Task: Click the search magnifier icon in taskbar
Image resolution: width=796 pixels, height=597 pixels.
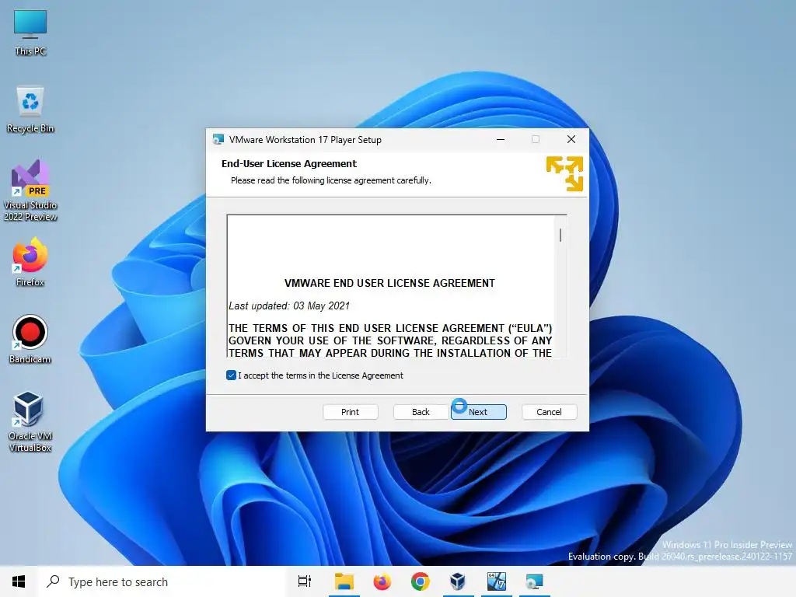Action: pos(53,581)
